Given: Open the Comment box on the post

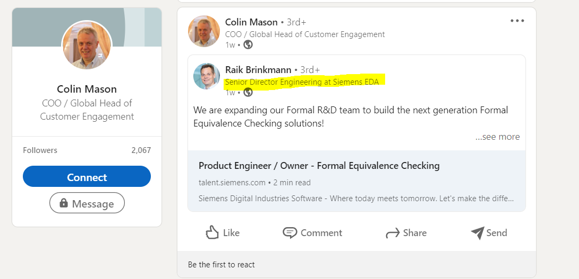Looking at the screenshot, I should click(312, 233).
